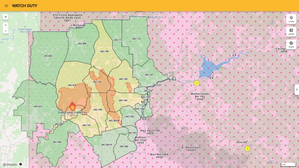Click the WATCH DUTY title
This screenshot has height=168, width=299.
tap(25, 6)
